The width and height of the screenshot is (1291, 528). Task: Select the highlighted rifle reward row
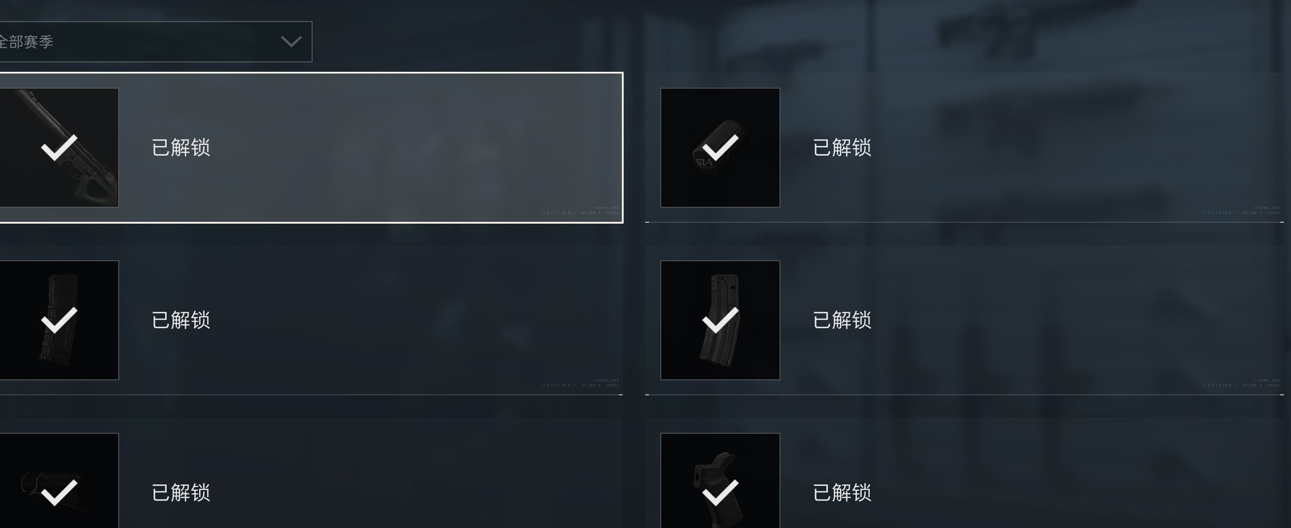pos(311,148)
